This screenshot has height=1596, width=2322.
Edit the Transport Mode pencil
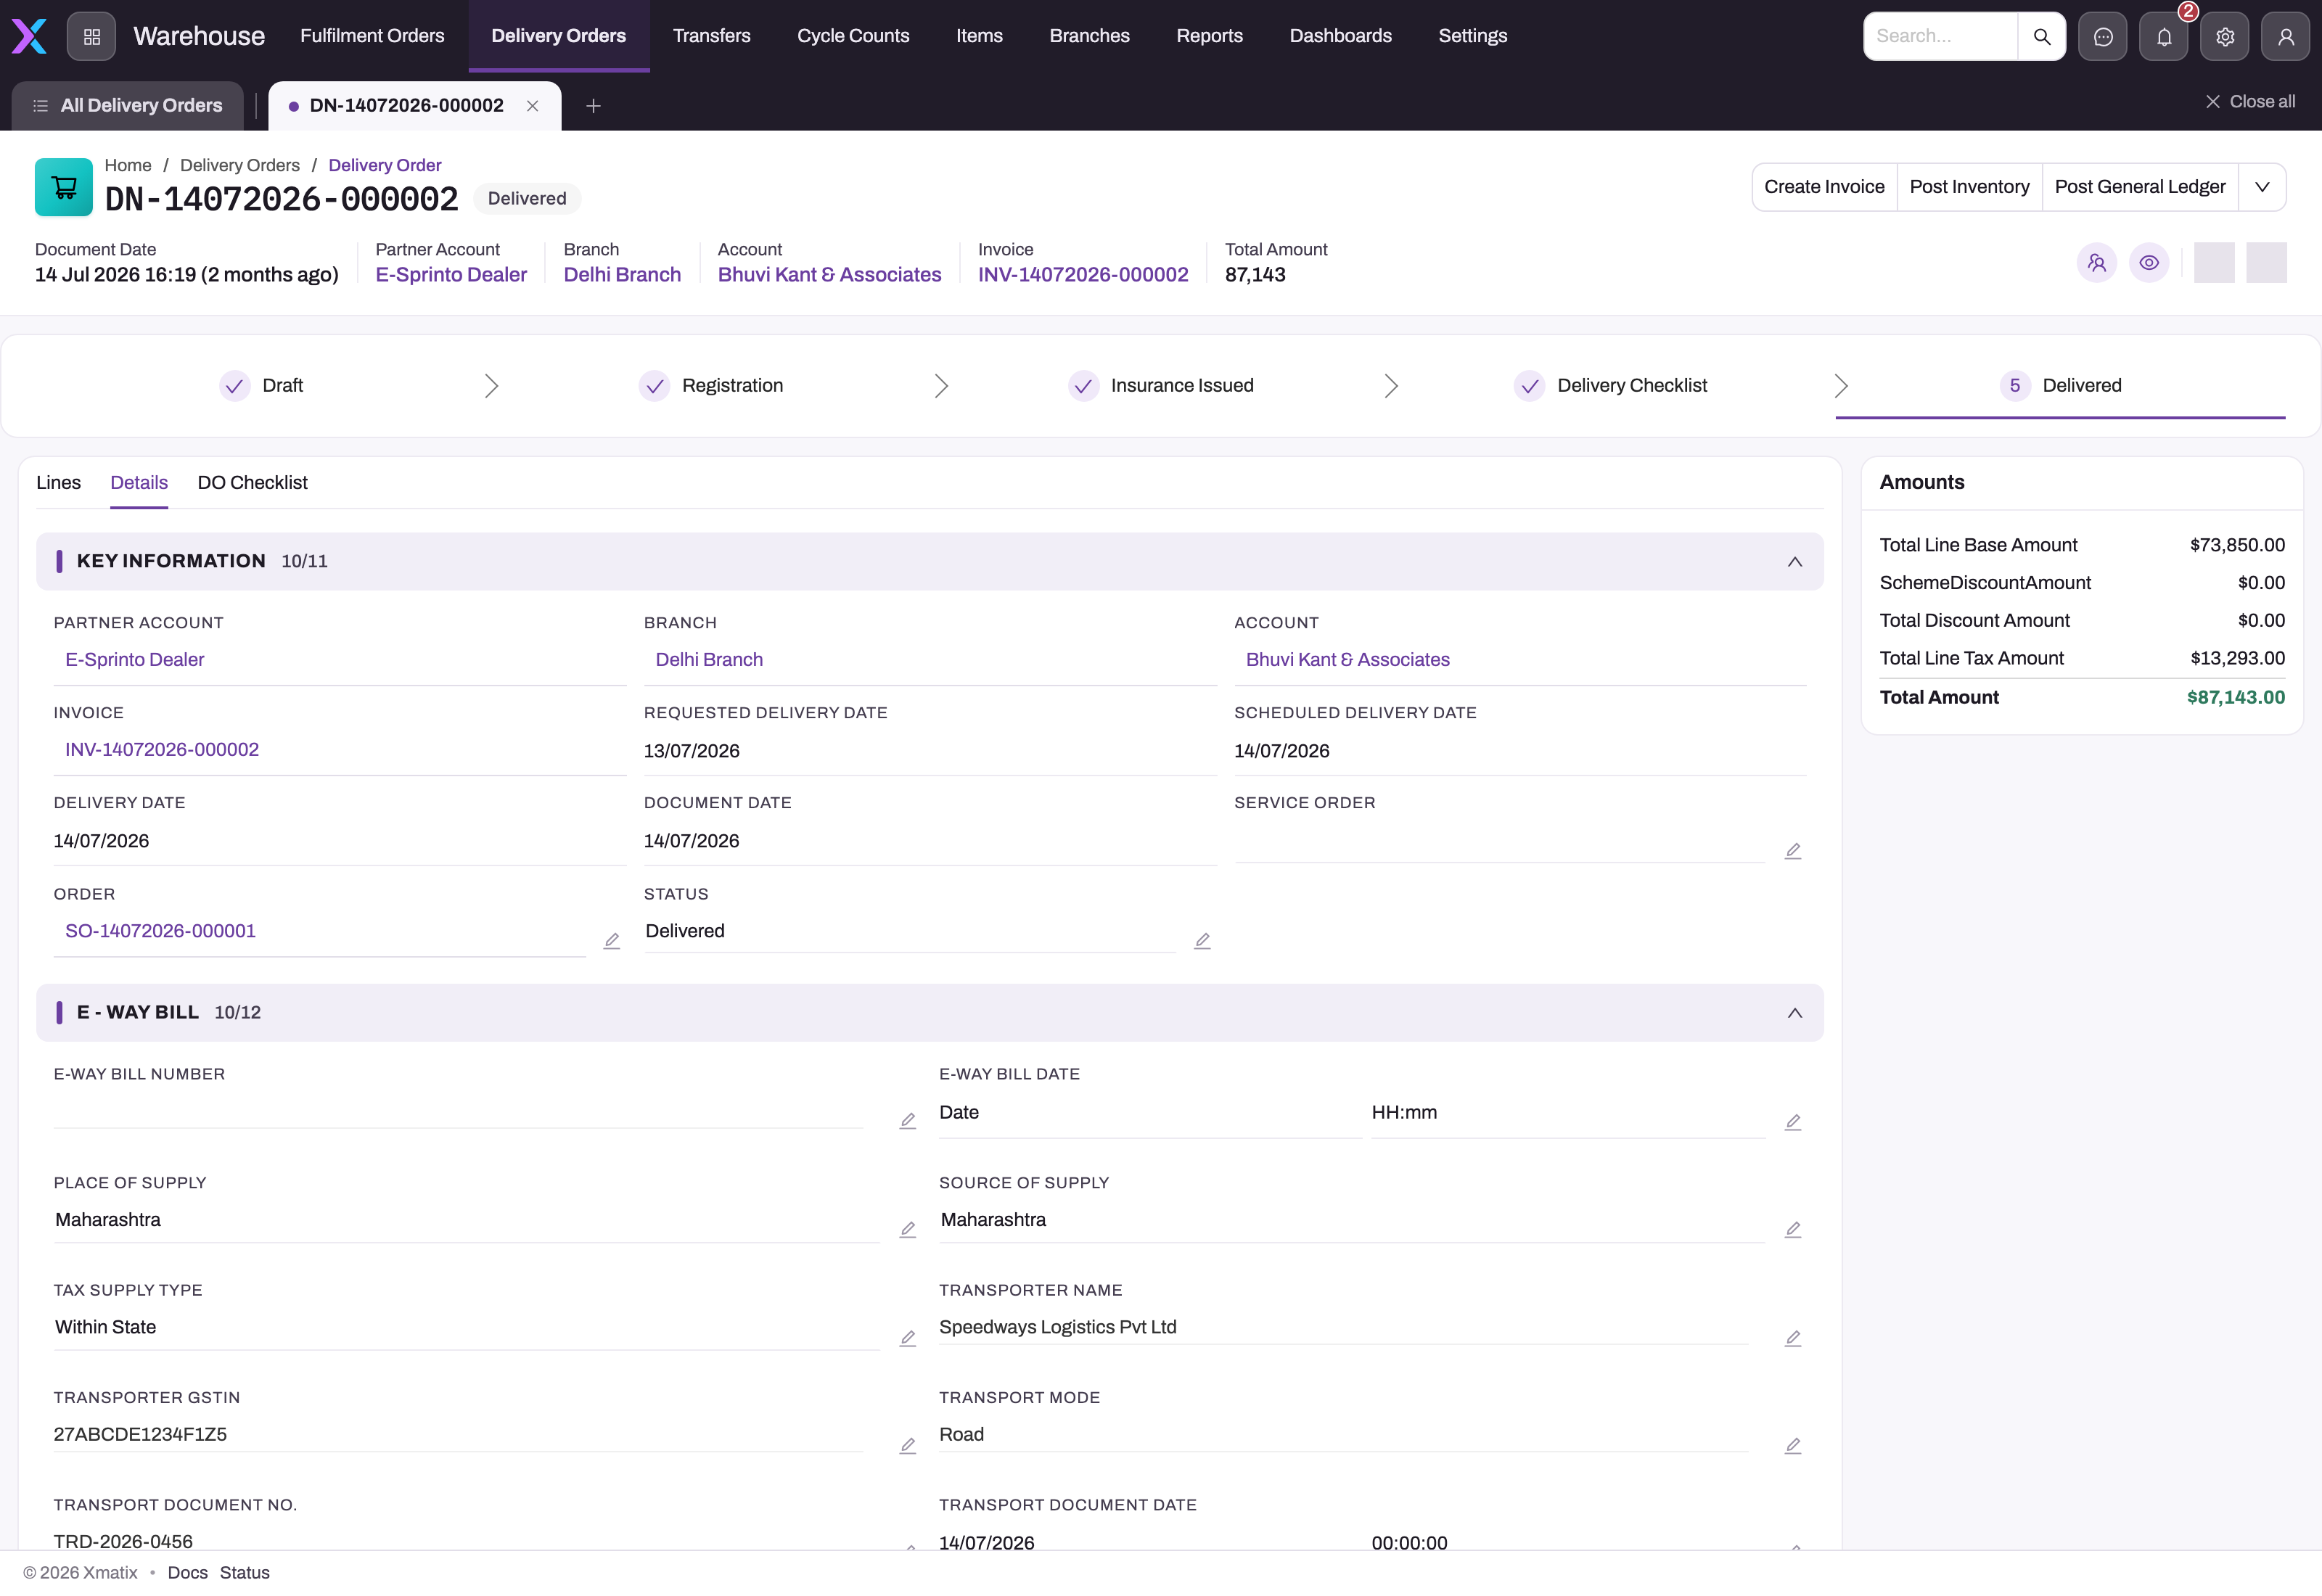pyautogui.click(x=1792, y=1446)
